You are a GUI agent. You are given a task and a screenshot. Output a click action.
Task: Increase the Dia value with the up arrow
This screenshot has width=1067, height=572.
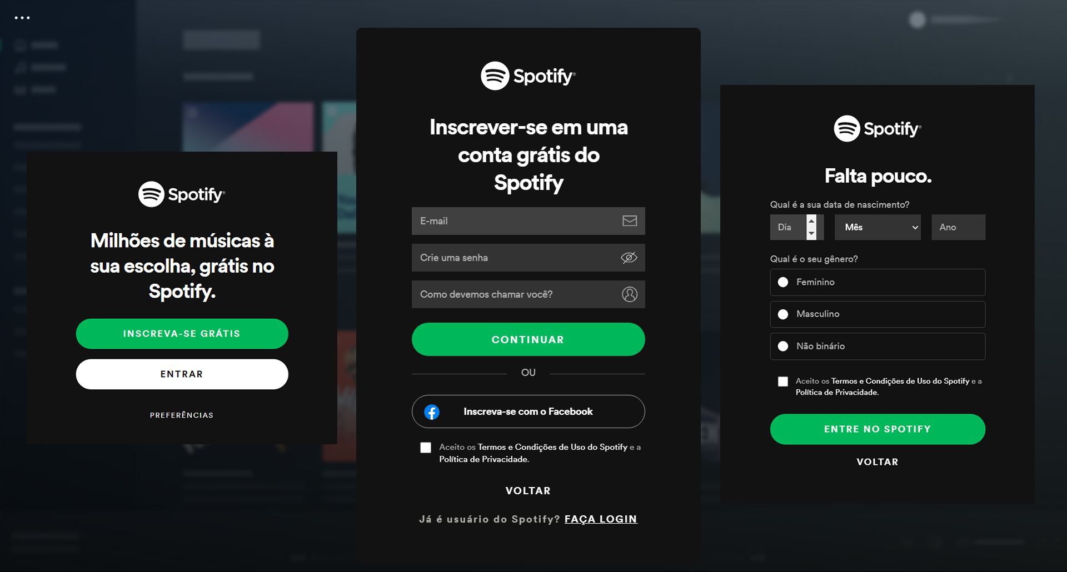pyautogui.click(x=811, y=221)
